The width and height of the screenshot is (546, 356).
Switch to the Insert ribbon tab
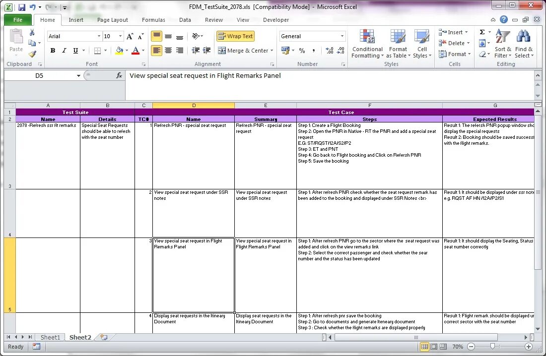76,20
